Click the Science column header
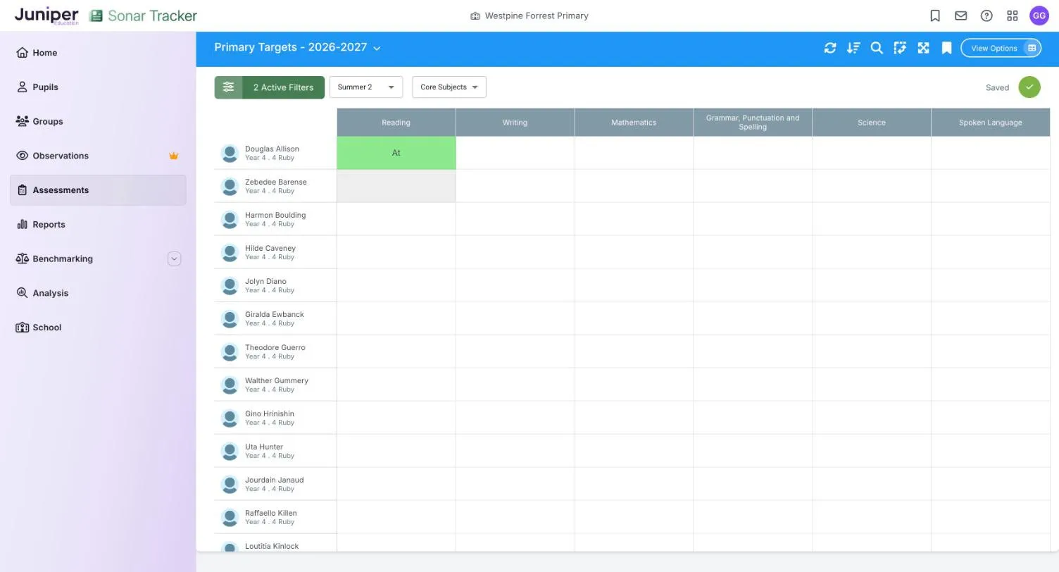This screenshot has height=572, width=1059. [x=872, y=123]
